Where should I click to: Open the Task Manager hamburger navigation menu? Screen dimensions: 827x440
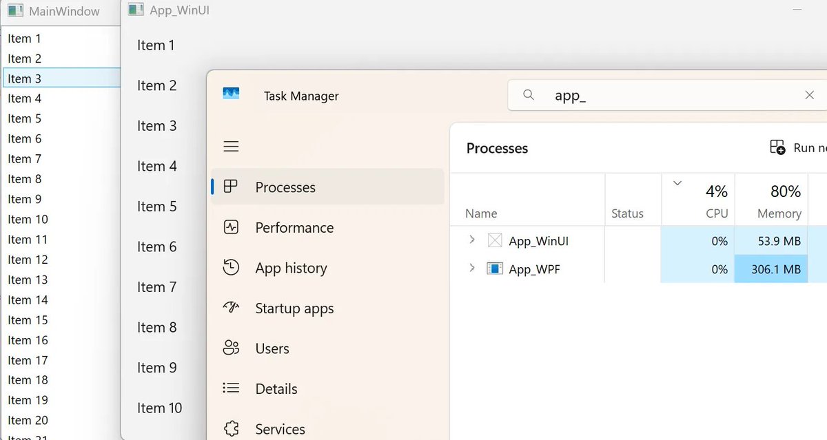(232, 147)
